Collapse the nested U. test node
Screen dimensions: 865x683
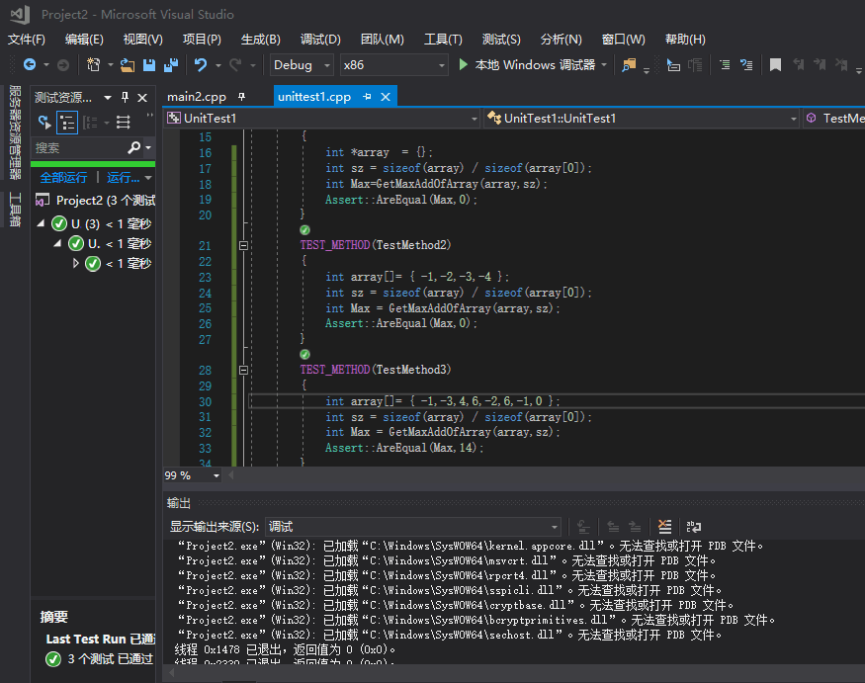[57, 243]
